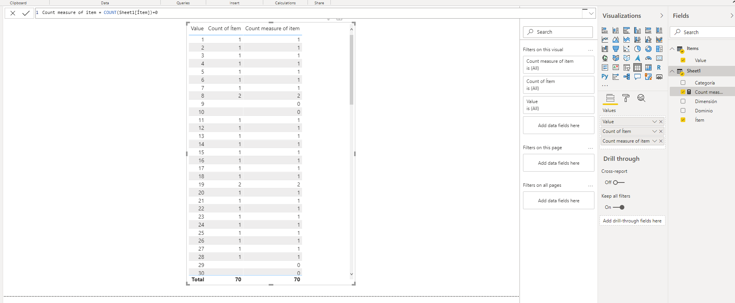735x303 pixels.
Task: Click the table visual scrollbar thumb
Action: [x=351, y=70]
